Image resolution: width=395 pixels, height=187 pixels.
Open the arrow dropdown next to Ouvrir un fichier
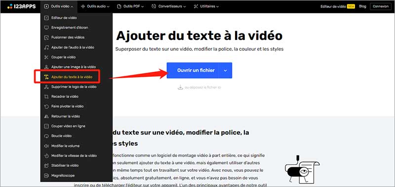pyautogui.click(x=226, y=70)
